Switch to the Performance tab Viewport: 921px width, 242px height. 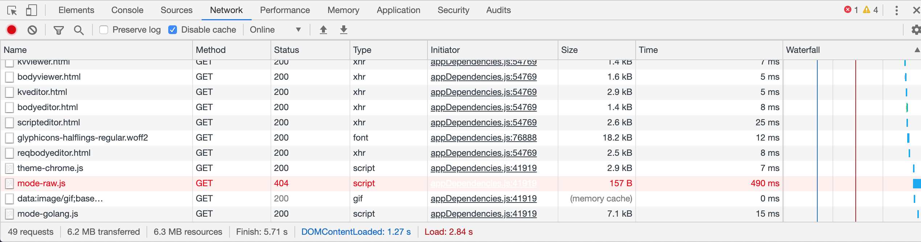285,10
